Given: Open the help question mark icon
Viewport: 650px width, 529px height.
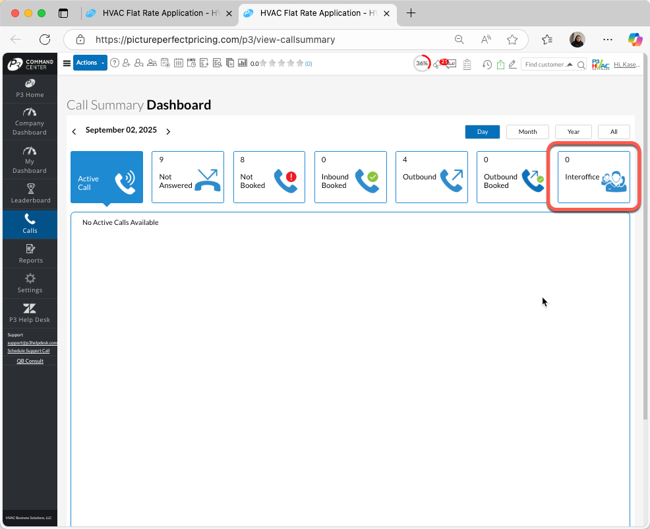Looking at the screenshot, I should (x=114, y=63).
